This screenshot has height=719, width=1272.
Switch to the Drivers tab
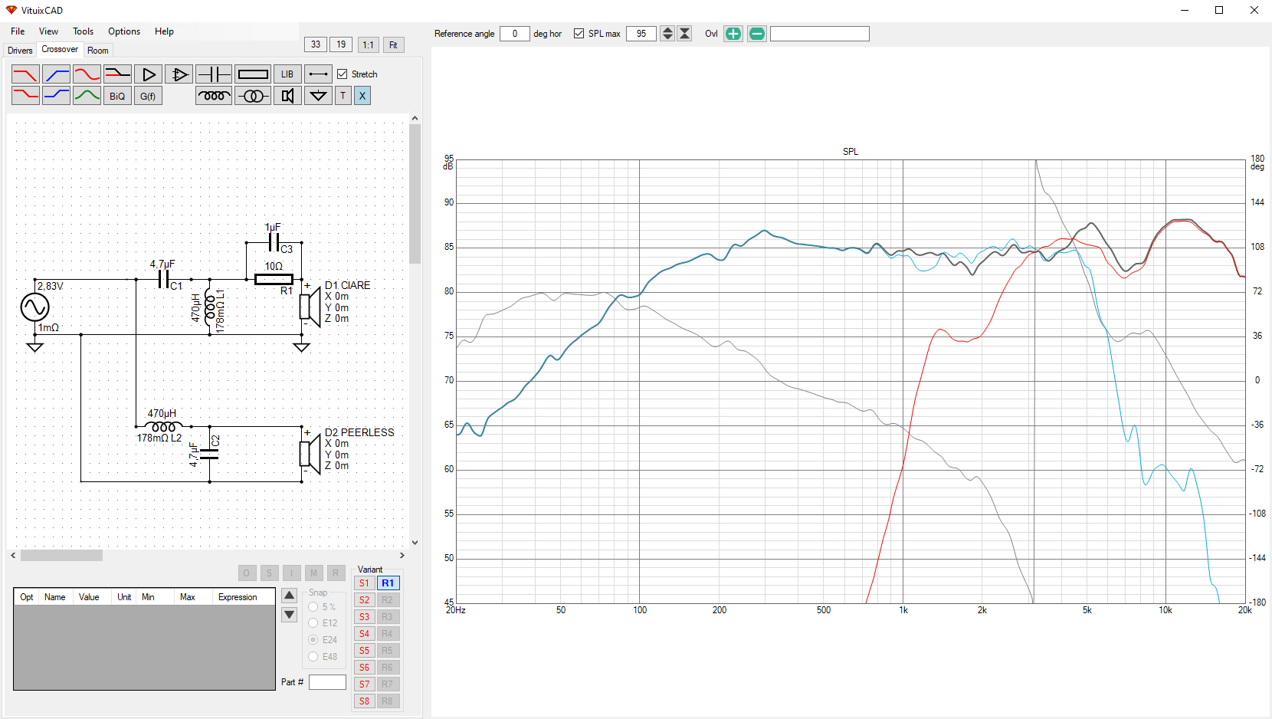point(20,51)
